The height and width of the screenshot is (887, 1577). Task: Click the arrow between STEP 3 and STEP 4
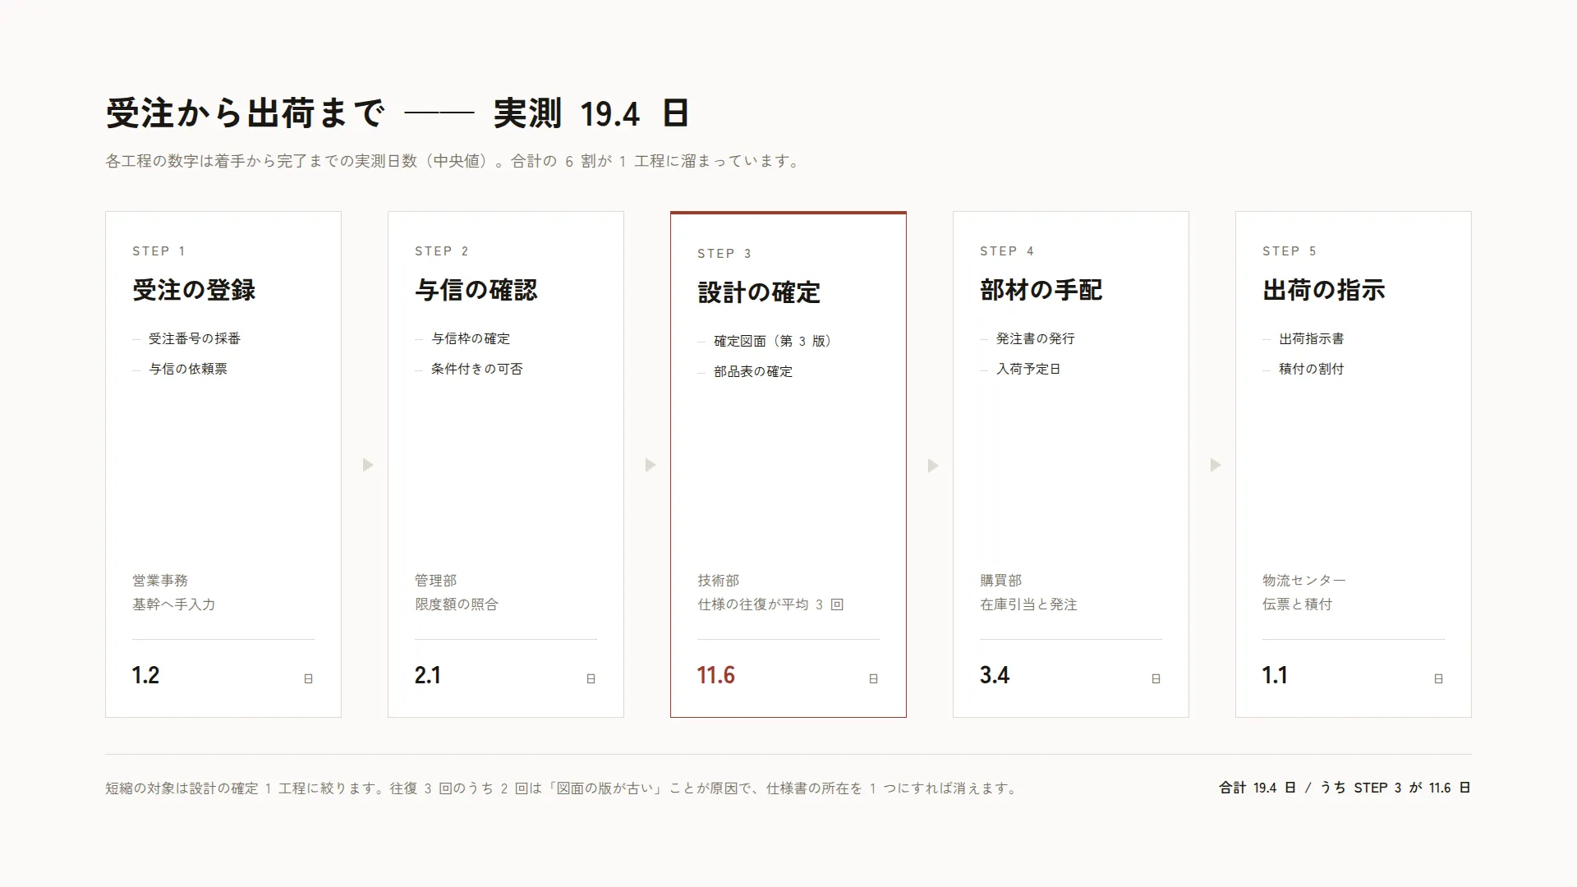933,466
